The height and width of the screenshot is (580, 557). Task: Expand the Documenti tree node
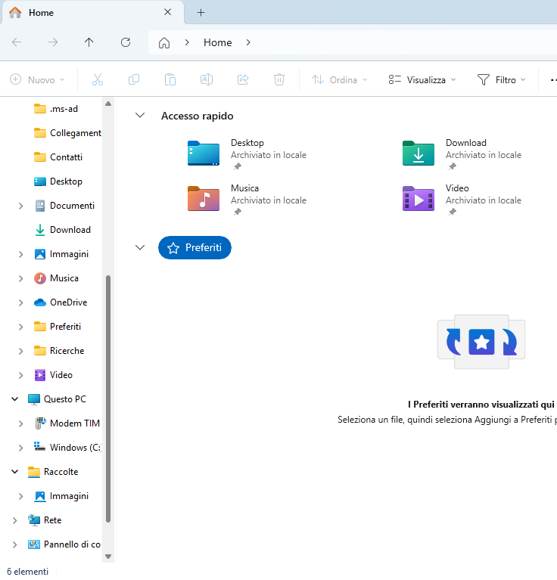[x=20, y=206]
